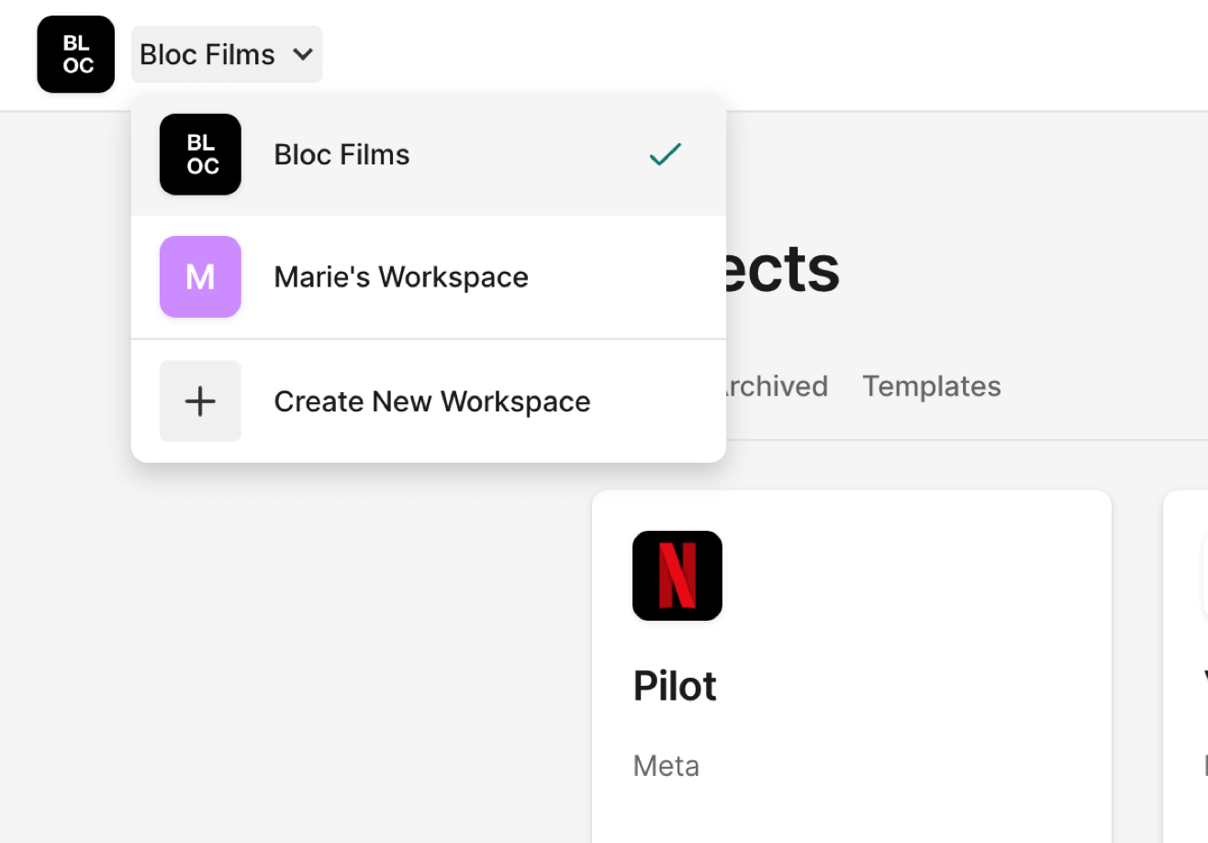Viewport: 1208px width, 843px height.
Task: Open the Archived tab
Action: click(776, 386)
